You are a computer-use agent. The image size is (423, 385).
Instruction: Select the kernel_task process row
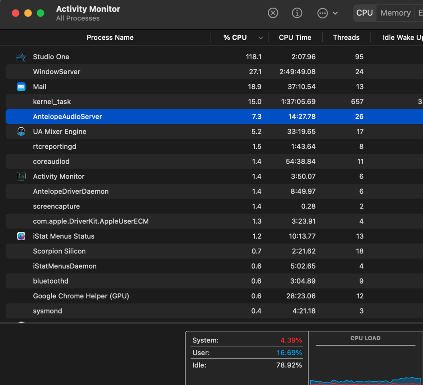pos(214,102)
